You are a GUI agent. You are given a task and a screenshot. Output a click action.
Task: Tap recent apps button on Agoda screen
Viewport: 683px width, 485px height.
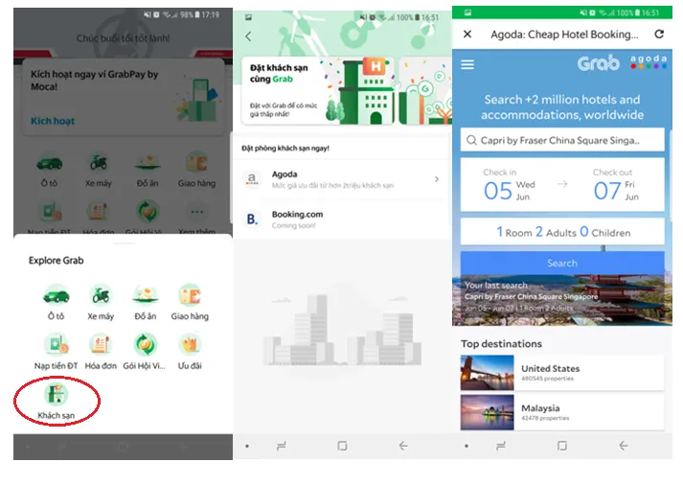501,446
